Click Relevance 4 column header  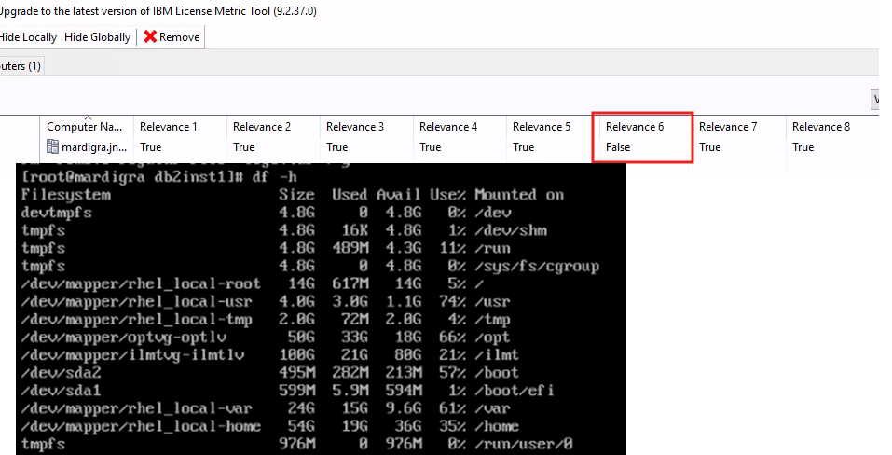(448, 126)
